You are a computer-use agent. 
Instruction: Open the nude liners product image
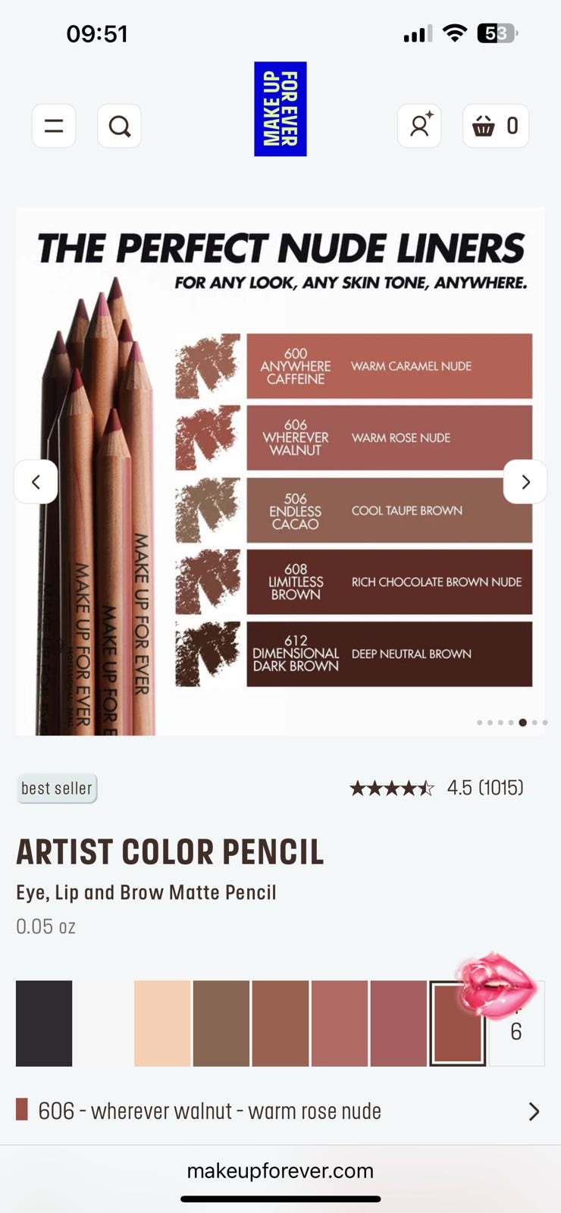point(280,471)
